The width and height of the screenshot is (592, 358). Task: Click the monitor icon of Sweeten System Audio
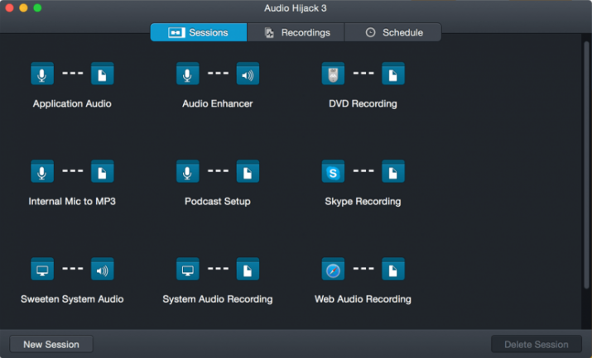[42, 269]
